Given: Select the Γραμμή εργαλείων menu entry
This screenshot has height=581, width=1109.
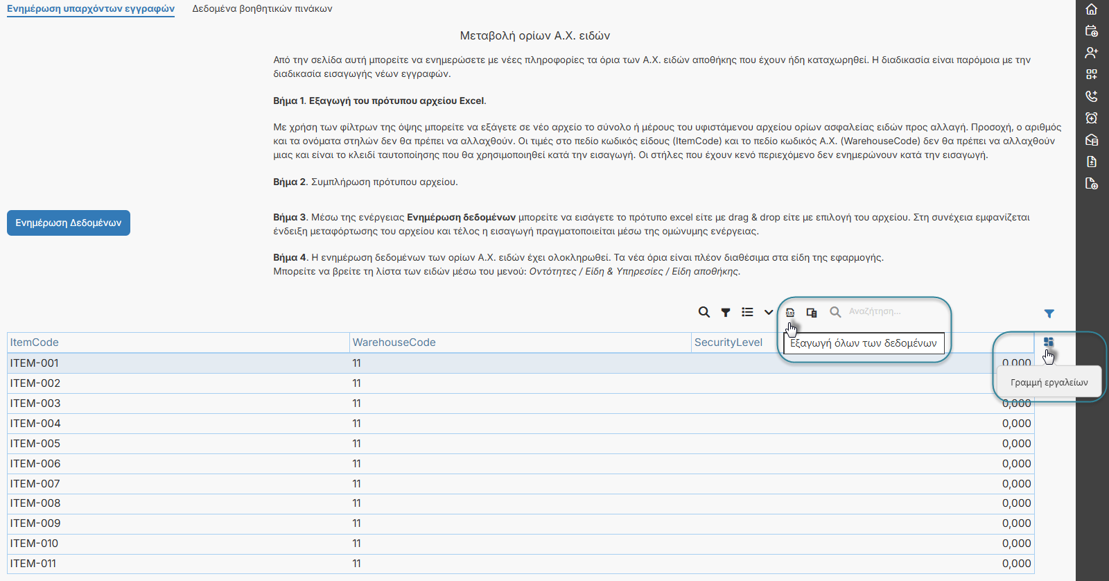Looking at the screenshot, I should click(1049, 382).
